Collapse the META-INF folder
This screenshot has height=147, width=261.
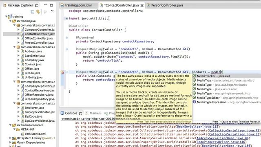(x=14, y=129)
